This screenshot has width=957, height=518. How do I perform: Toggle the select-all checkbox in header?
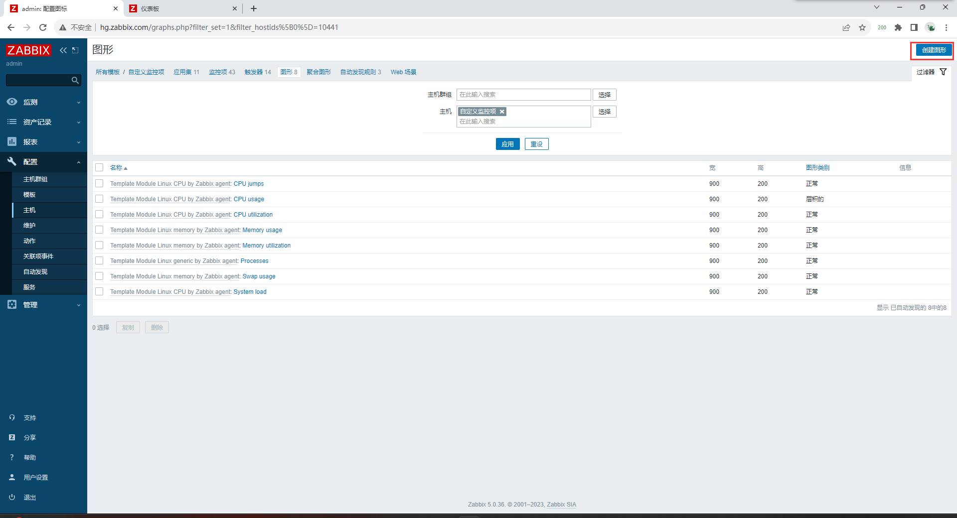tap(99, 167)
